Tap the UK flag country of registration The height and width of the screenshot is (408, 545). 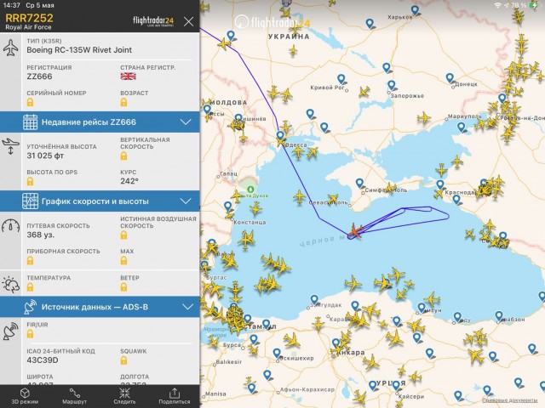click(x=128, y=76)
